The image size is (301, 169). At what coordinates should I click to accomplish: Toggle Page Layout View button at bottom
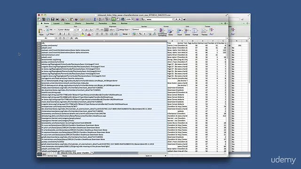[x=44, y=154]
